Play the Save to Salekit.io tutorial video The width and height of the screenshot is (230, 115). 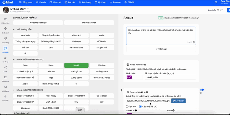click(147, 92)
